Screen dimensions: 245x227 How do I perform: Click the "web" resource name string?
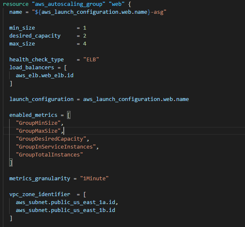click(117, 4)
